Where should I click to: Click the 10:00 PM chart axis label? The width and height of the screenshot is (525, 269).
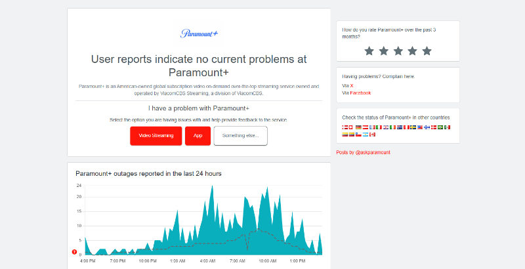148,260
